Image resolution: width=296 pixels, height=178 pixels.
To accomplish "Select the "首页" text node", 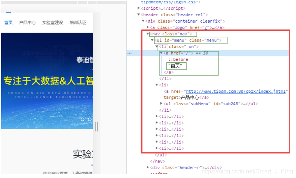I will point(175,66).
